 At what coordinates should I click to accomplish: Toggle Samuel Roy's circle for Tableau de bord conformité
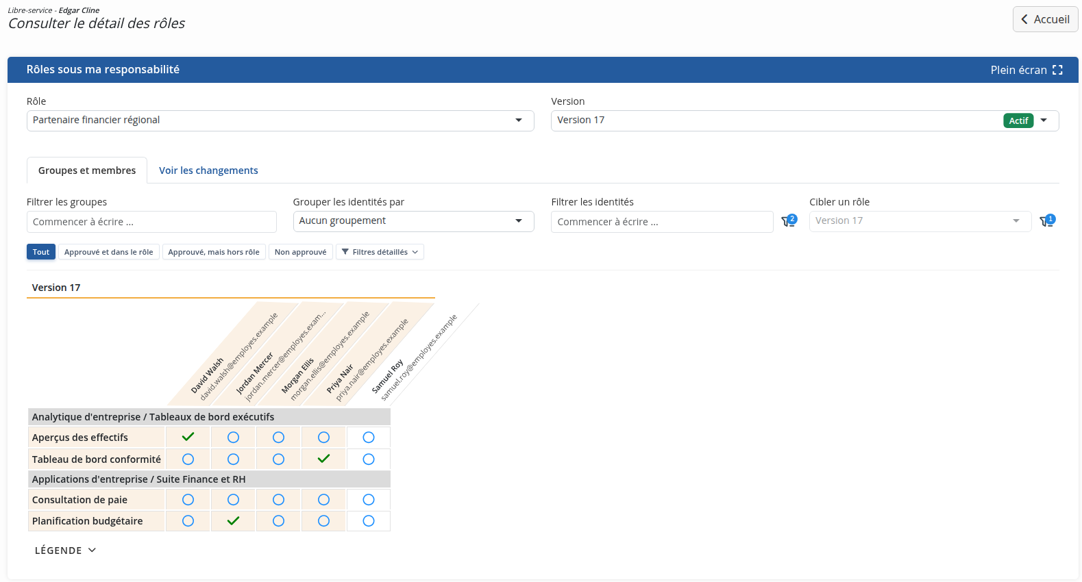[x=369, y=459]
